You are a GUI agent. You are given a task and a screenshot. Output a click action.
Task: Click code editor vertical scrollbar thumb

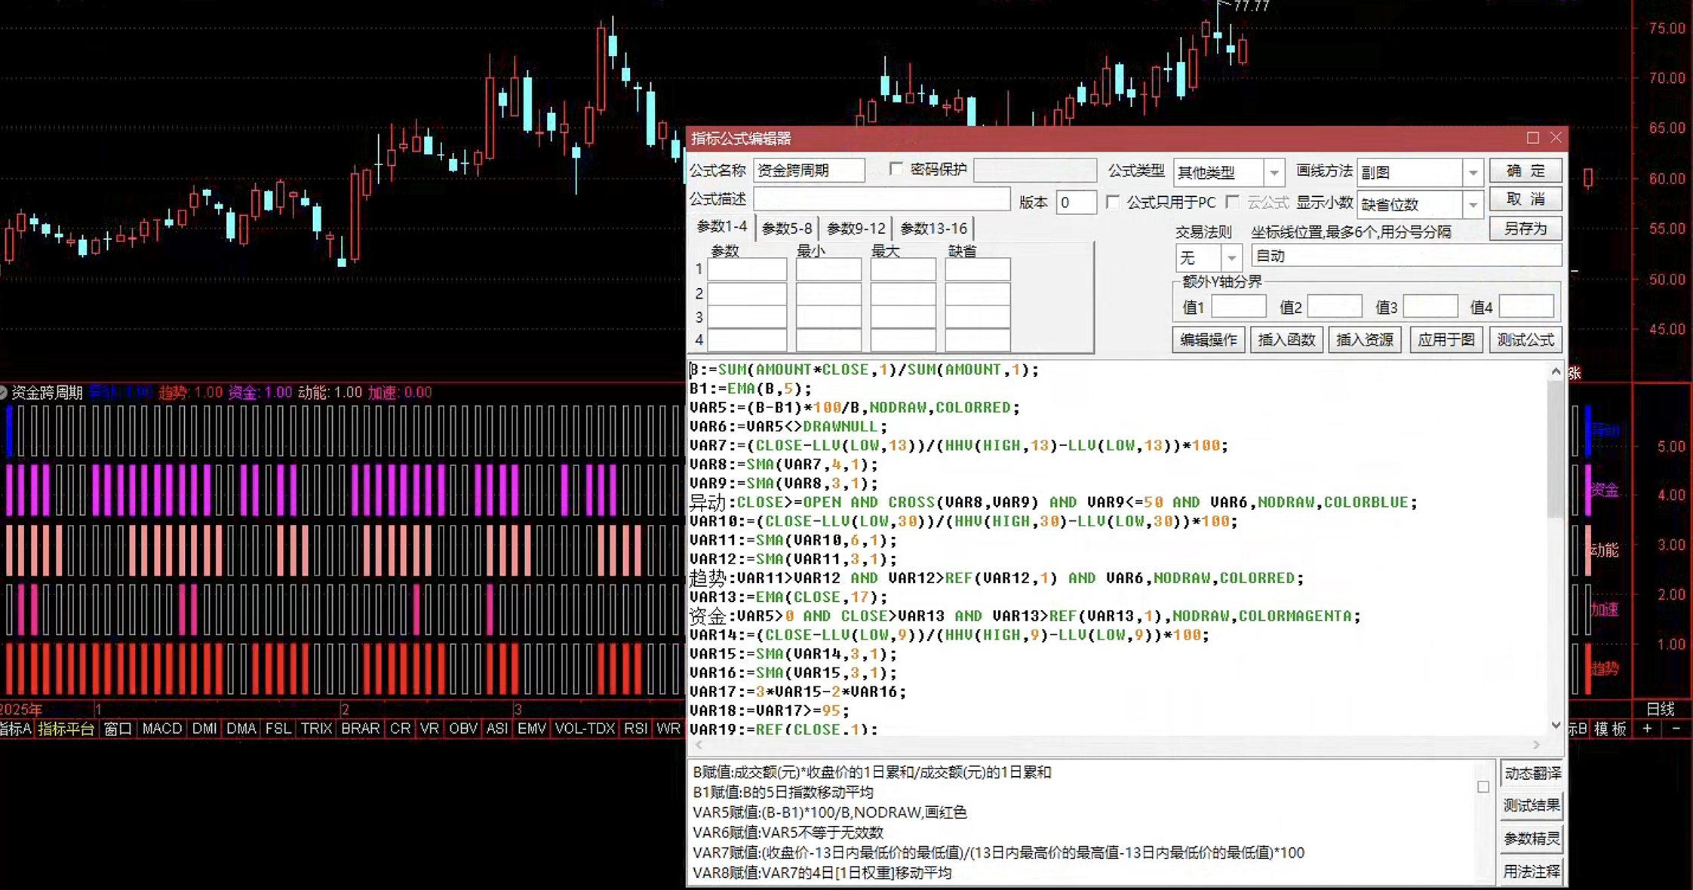point(1556,450)
